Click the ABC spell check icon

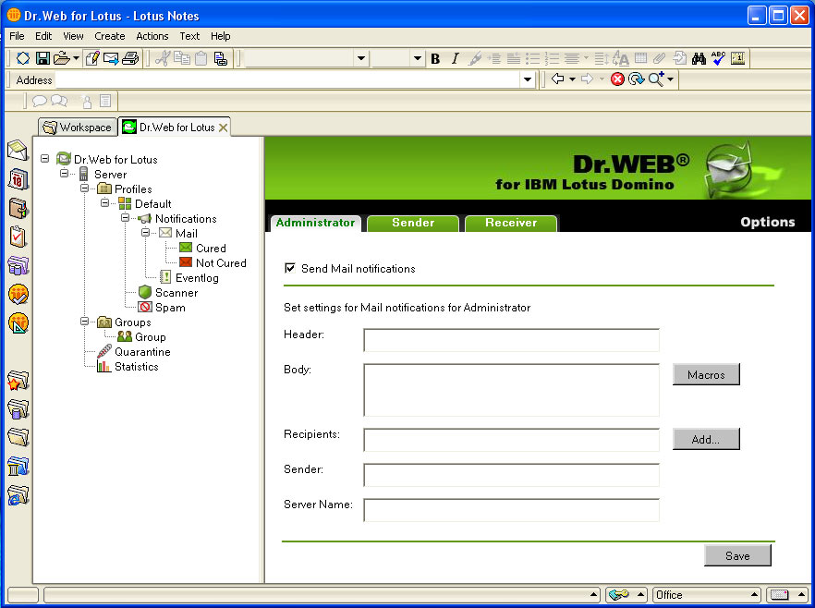click(718, 58)
